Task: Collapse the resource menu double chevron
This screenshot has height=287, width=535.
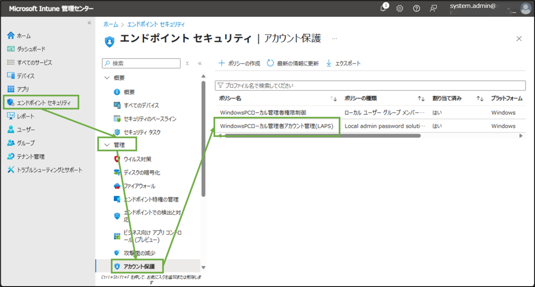Action: coord(200,64)
